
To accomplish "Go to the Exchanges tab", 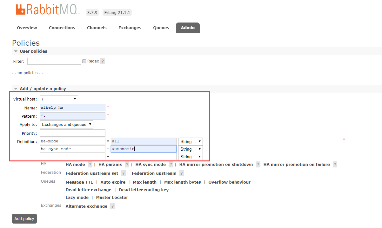I will 130,28.
